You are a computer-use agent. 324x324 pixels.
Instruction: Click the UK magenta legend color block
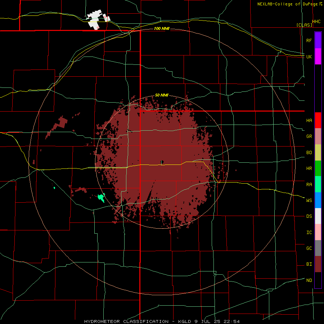pyautogui.click(x=318, y=57)
